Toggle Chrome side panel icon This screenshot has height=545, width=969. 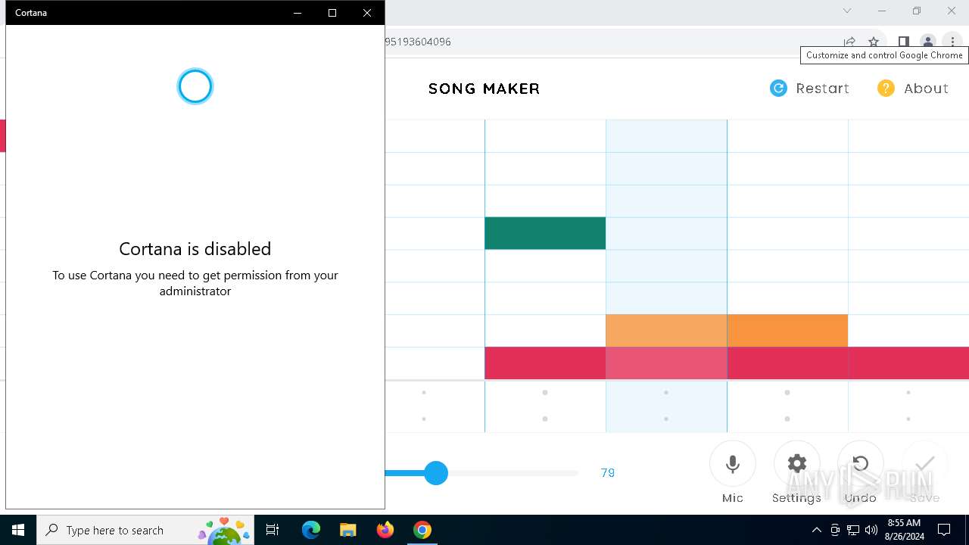tap(903, 42)
